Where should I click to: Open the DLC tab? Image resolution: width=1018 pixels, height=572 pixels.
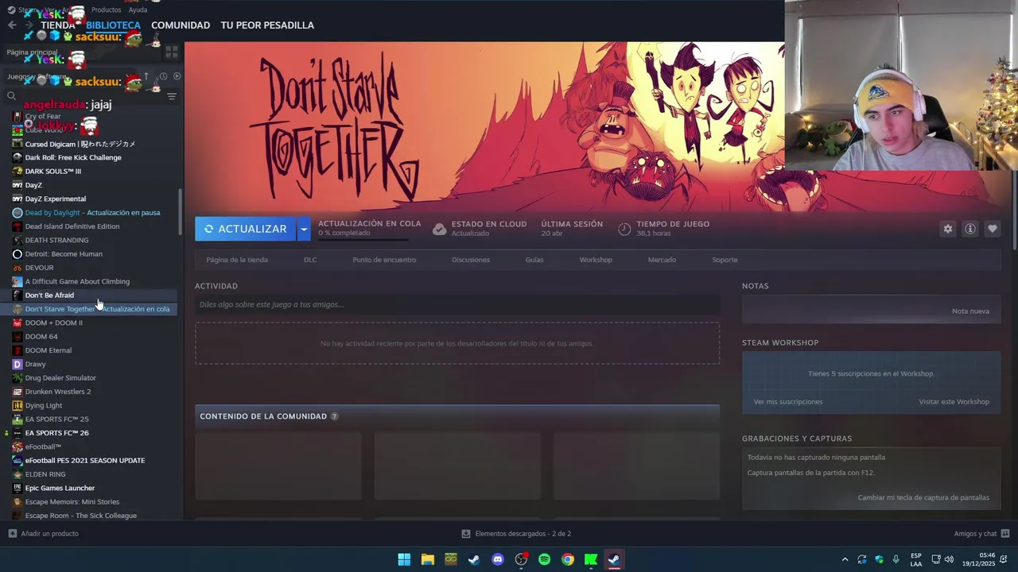(310, 260)
